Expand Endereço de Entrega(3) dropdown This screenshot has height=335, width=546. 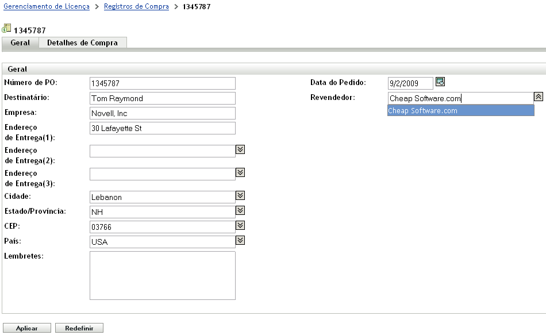tap(241, 172)
